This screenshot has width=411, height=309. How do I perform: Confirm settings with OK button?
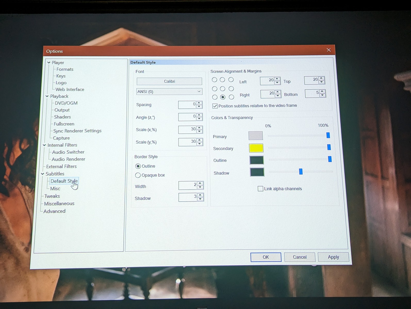coord(266,257)
